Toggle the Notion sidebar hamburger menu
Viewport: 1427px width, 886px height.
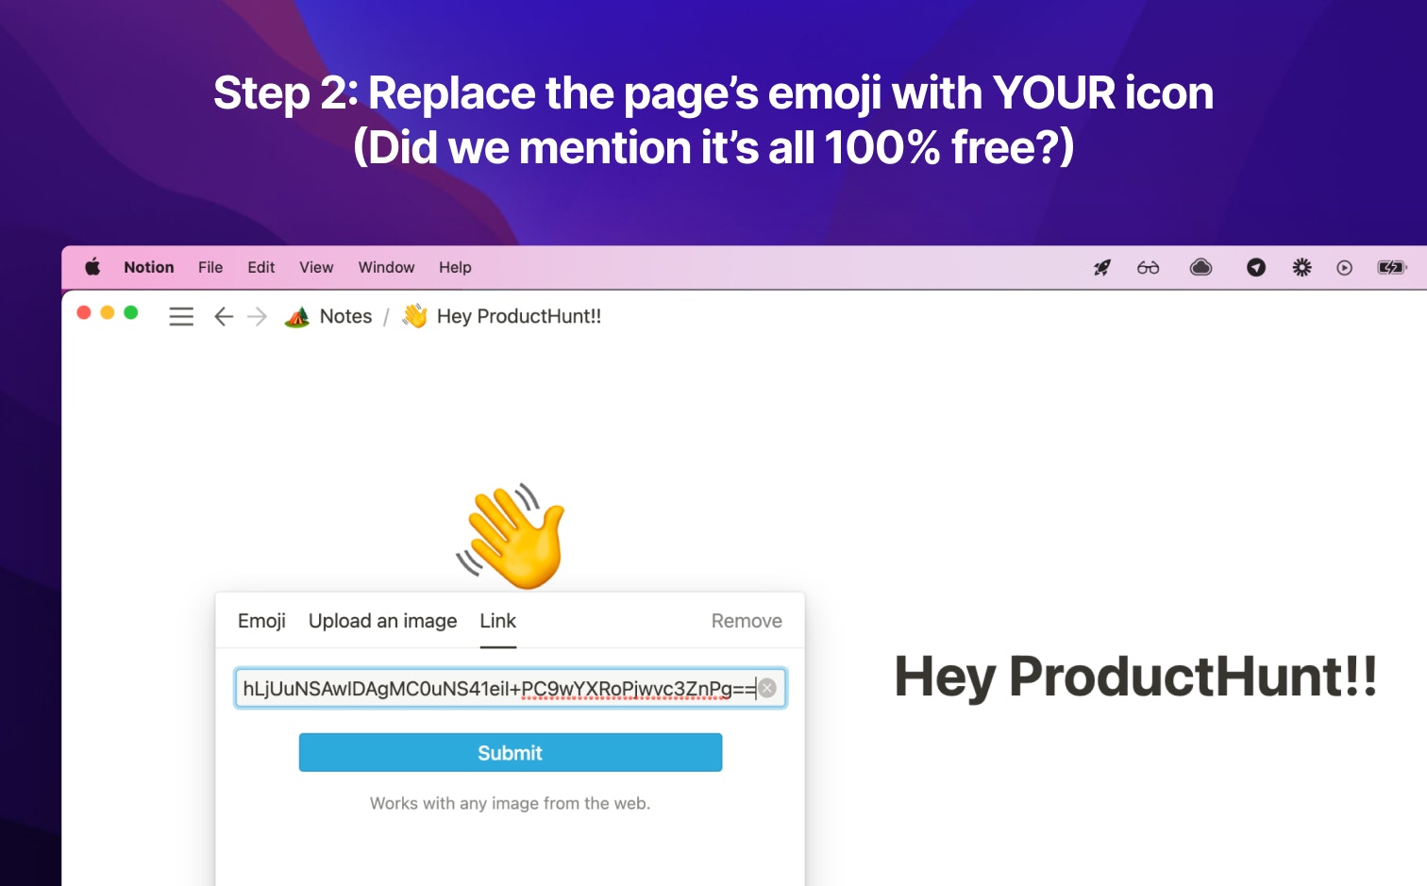181,317
